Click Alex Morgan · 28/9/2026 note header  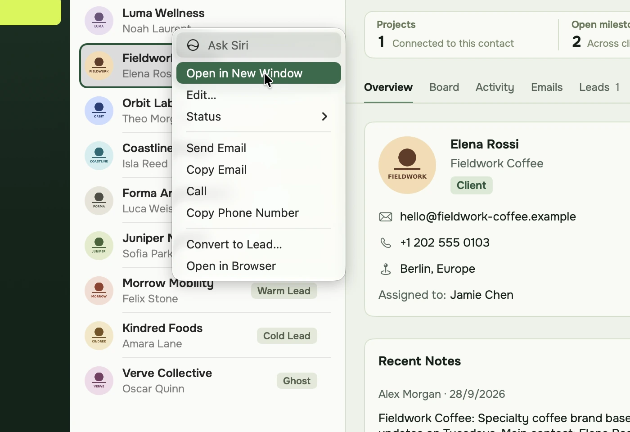pyautogui.click(x=442, y=394)
